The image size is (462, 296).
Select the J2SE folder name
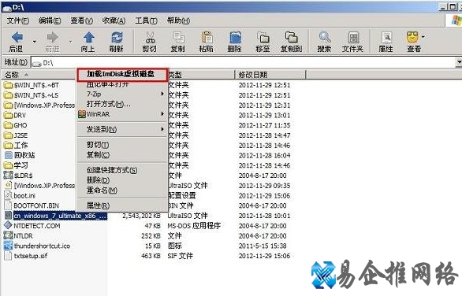[20, 135]
